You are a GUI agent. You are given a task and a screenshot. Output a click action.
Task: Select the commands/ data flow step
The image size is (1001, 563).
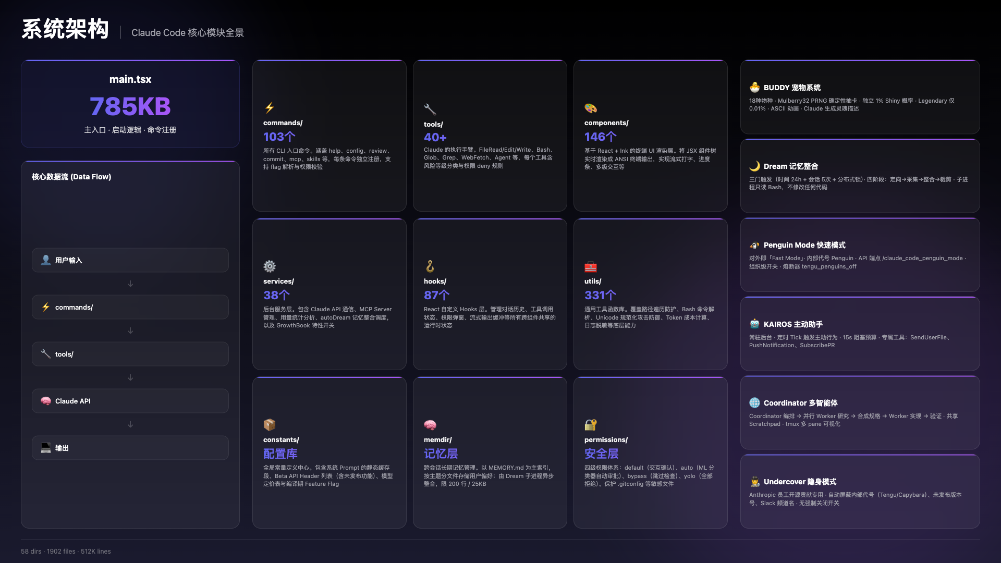coord(130,307)
